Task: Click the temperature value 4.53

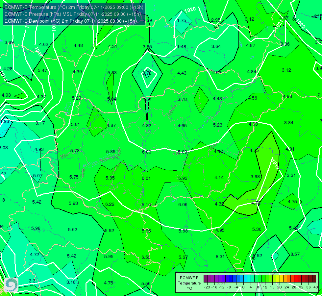Action: coord(217,73)
